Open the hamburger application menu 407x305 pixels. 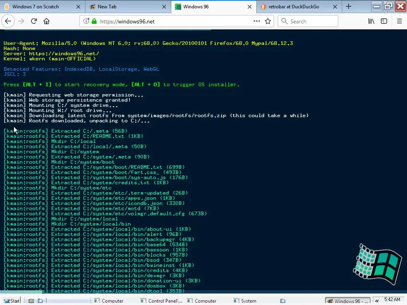click(399, 21)
